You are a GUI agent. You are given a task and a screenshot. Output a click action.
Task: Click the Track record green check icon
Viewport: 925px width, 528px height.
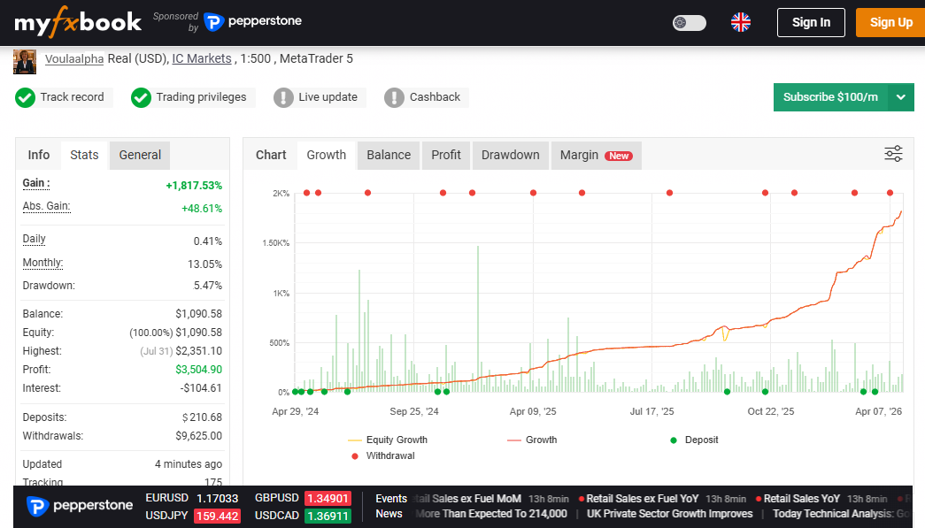click(x=25, y=98)
